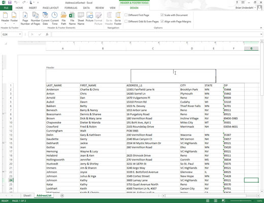
Task: Open the Footer preset dropdown
Action: 14,18
